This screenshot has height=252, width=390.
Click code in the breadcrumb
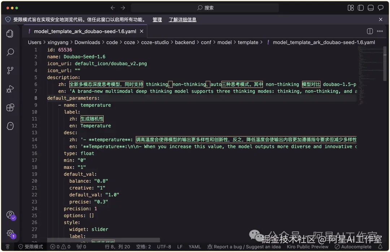[112, 42]
